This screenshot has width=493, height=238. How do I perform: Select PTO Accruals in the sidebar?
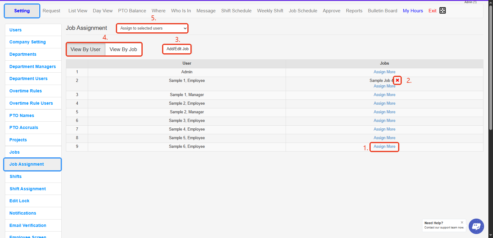click(x=24, y=127)
